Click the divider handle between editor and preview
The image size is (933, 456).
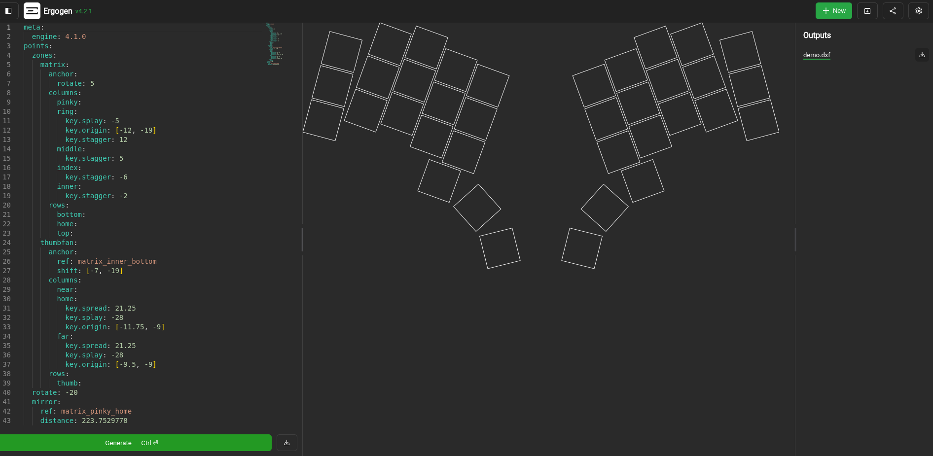point(302,240)
